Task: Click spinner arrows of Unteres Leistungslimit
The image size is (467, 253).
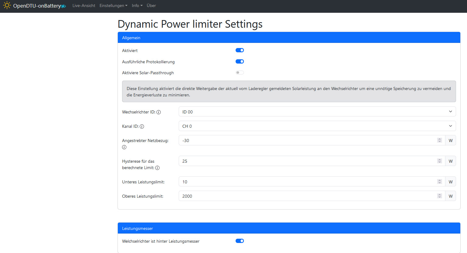Action: click(439, 182)
